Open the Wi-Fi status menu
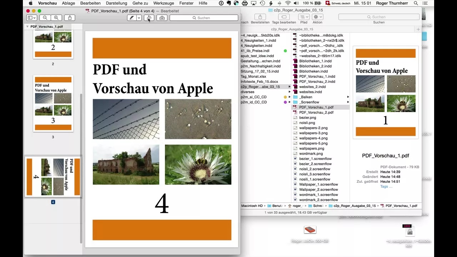 [288, 3]
